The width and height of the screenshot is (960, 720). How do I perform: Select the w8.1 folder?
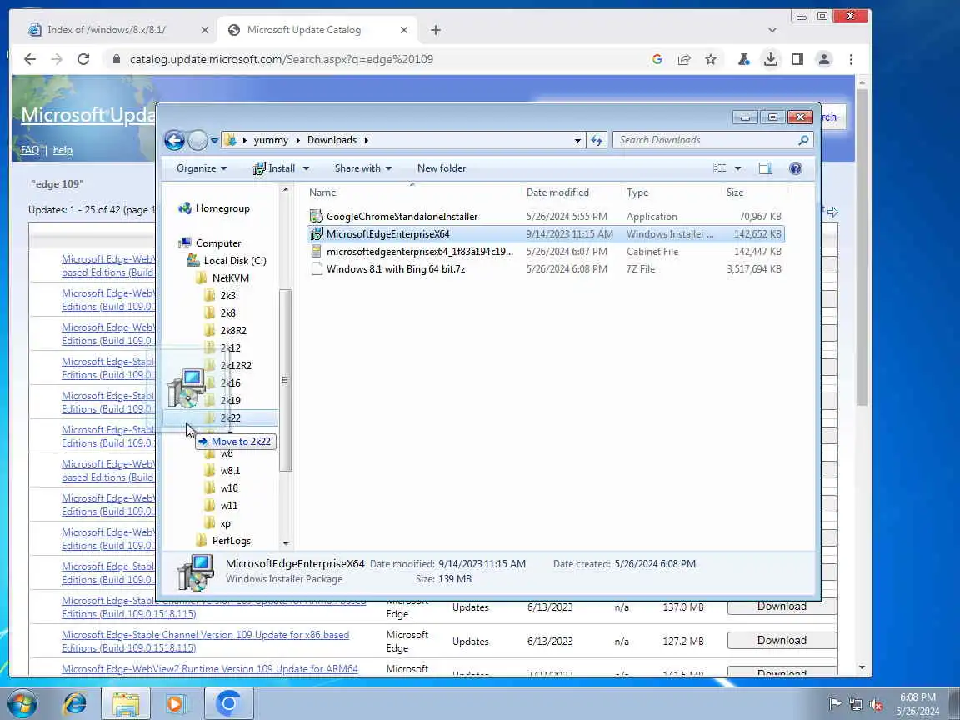coord(230,471)
